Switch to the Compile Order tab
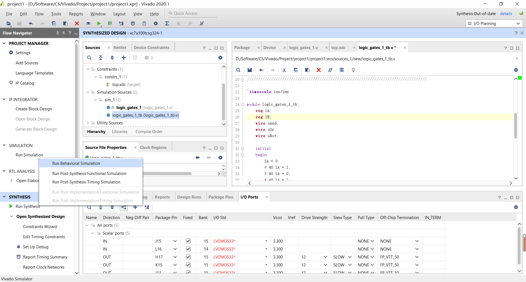This screenshot has width=526, height=282. (x=149, y=132)
